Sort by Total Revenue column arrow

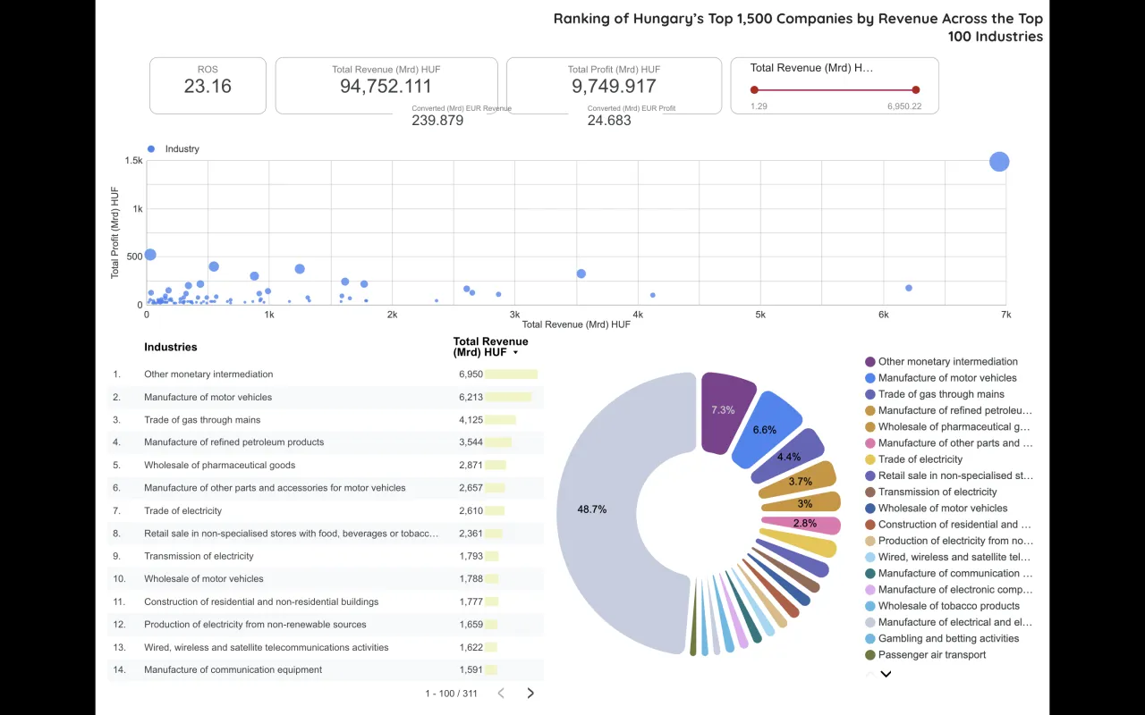[516, 353]
